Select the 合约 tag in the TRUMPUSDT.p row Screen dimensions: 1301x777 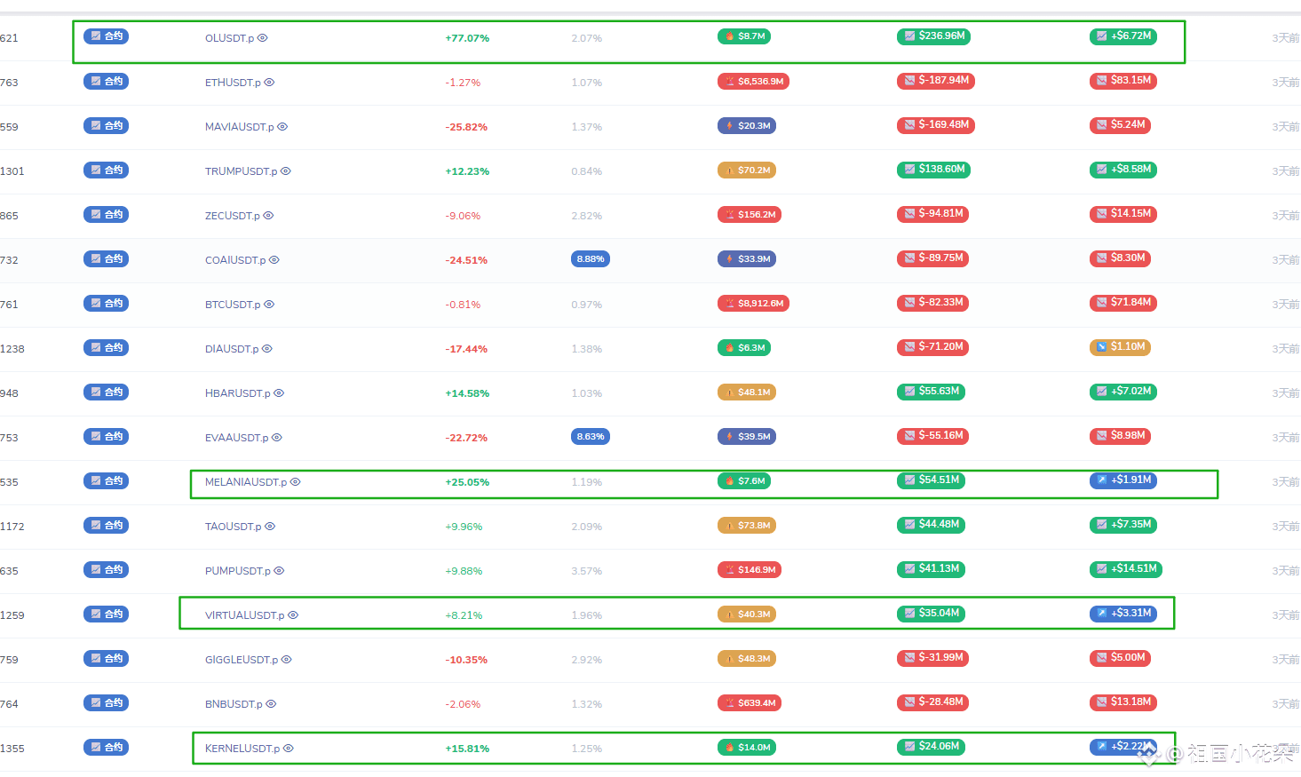pyautogui.click(x=106, y=170)
